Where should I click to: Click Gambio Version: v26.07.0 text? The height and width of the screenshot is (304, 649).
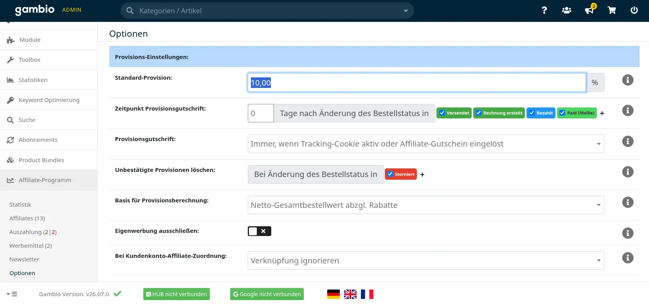[x=74, y=294]
